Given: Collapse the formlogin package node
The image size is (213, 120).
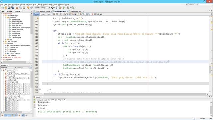Looking at the screenshot, I should click(x=6, y=18).
